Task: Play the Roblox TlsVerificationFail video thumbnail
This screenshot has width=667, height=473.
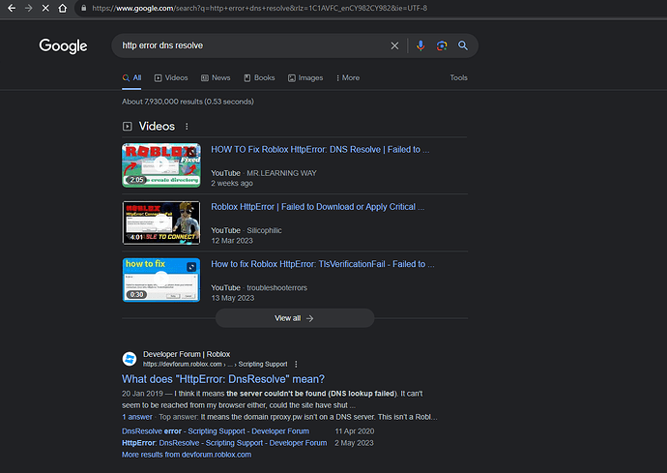Action: click(x=161, y=280)
